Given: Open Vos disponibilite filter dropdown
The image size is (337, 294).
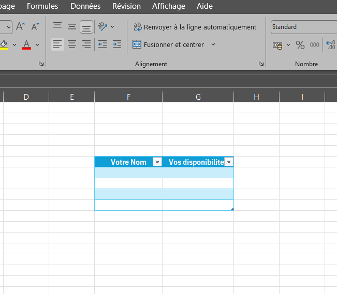Looking at the screenshot, I should tap(229, 162).
